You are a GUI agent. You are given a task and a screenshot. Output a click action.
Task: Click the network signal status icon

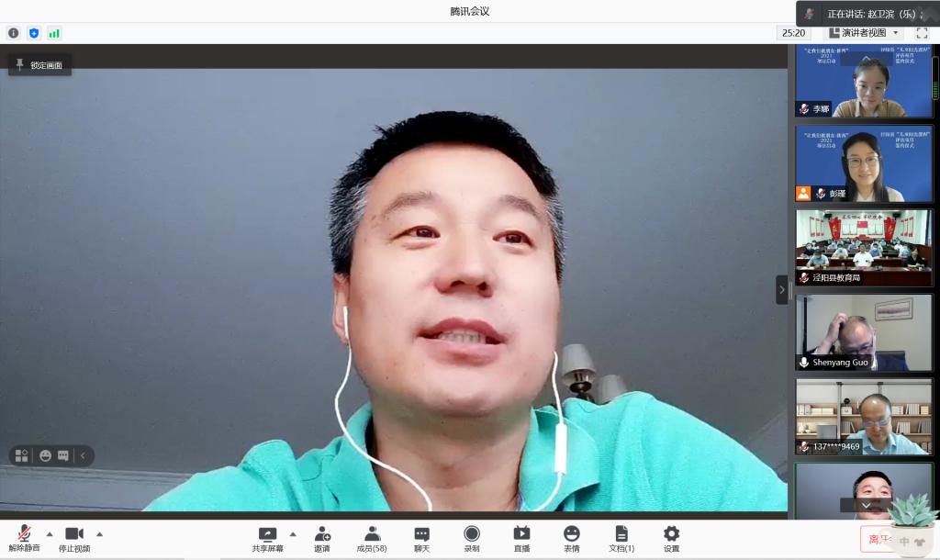[x=54, y=33]
